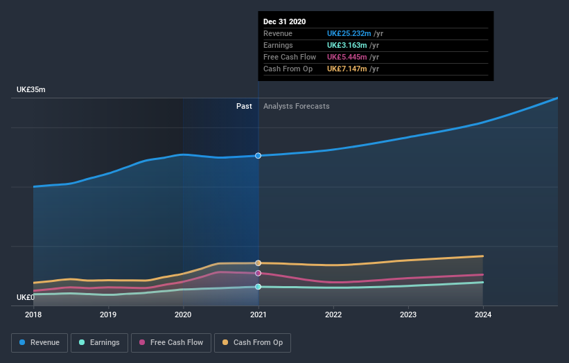Click the Free Cash Flow label in tooltip
The image size is (569, 363).
tap(290, 57)
